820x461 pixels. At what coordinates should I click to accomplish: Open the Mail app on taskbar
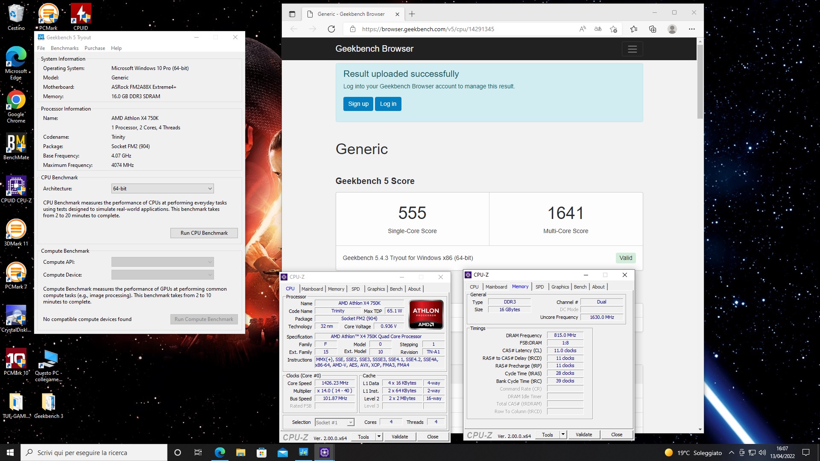[x=282, y=452]
